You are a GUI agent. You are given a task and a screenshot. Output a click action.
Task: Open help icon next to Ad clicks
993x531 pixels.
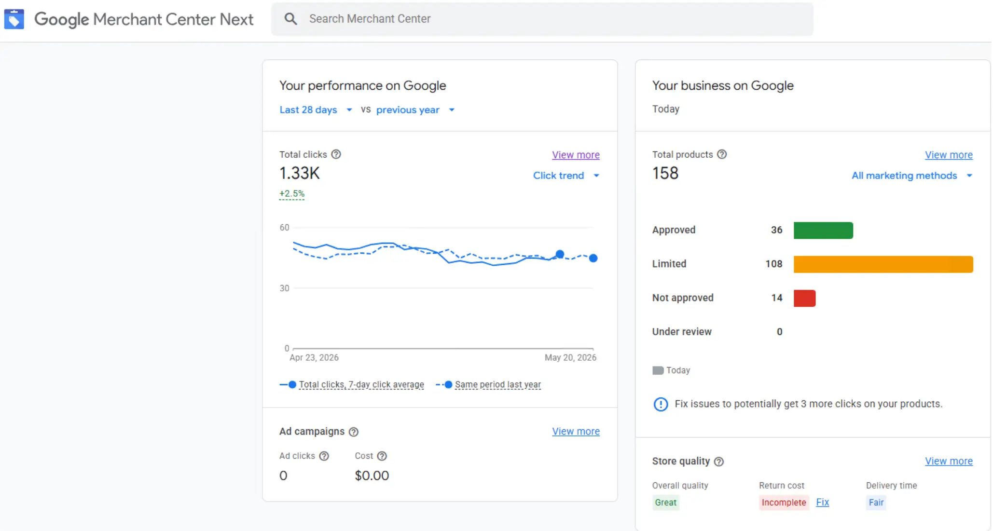point(324,456)
